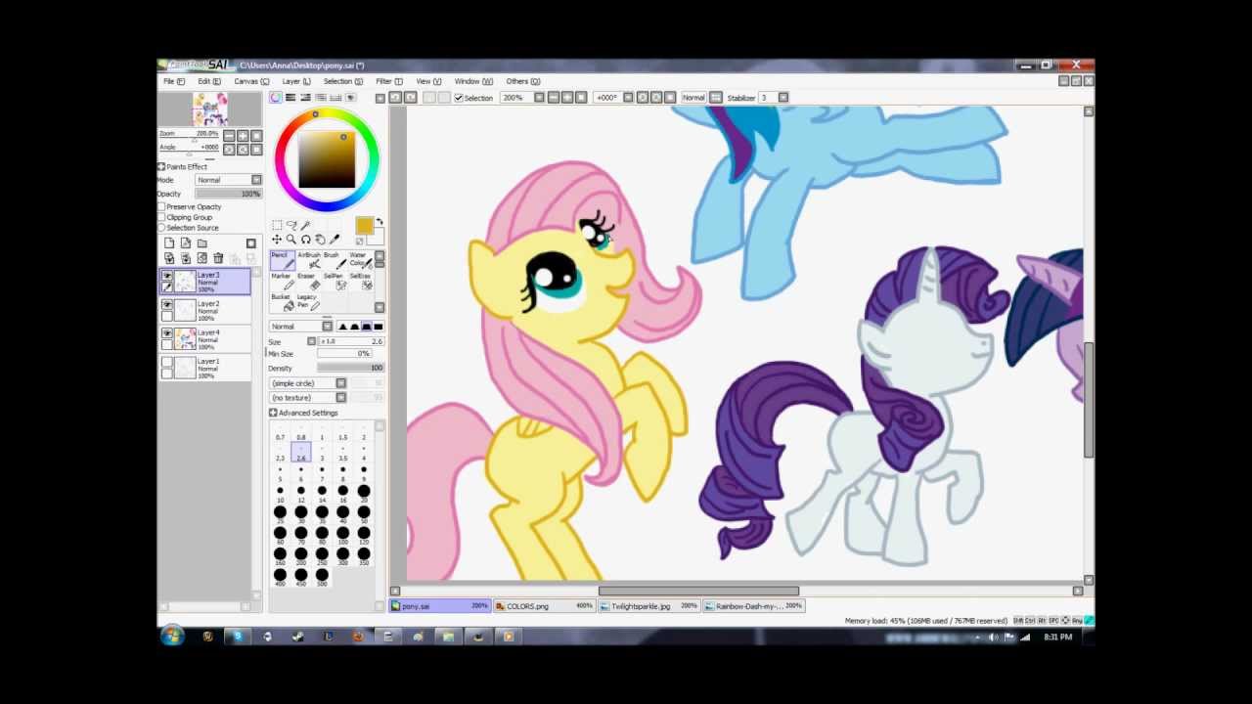
Task: Click the navigator thumbnail preview
Action: coord(209,110)
